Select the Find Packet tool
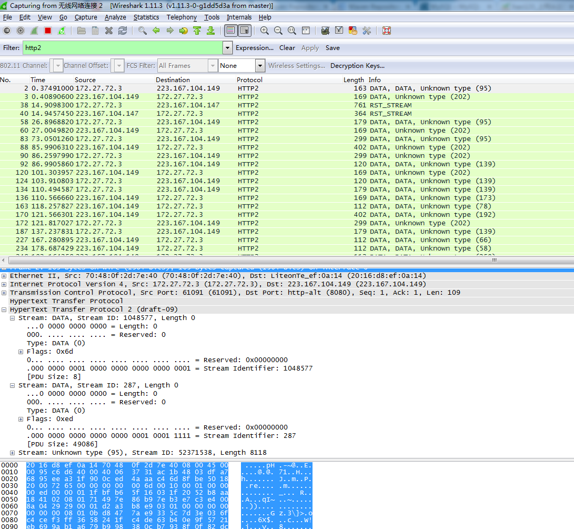 click(142, 31)
